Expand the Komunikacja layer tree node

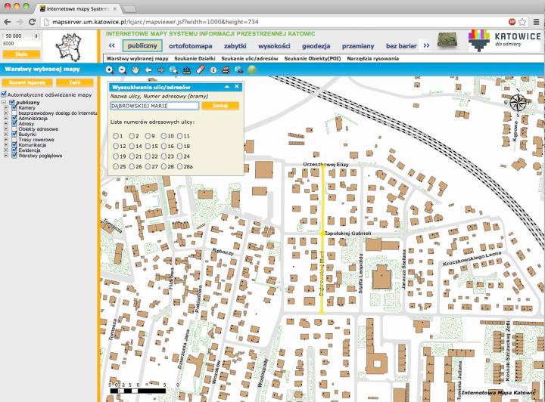[6, 144]
